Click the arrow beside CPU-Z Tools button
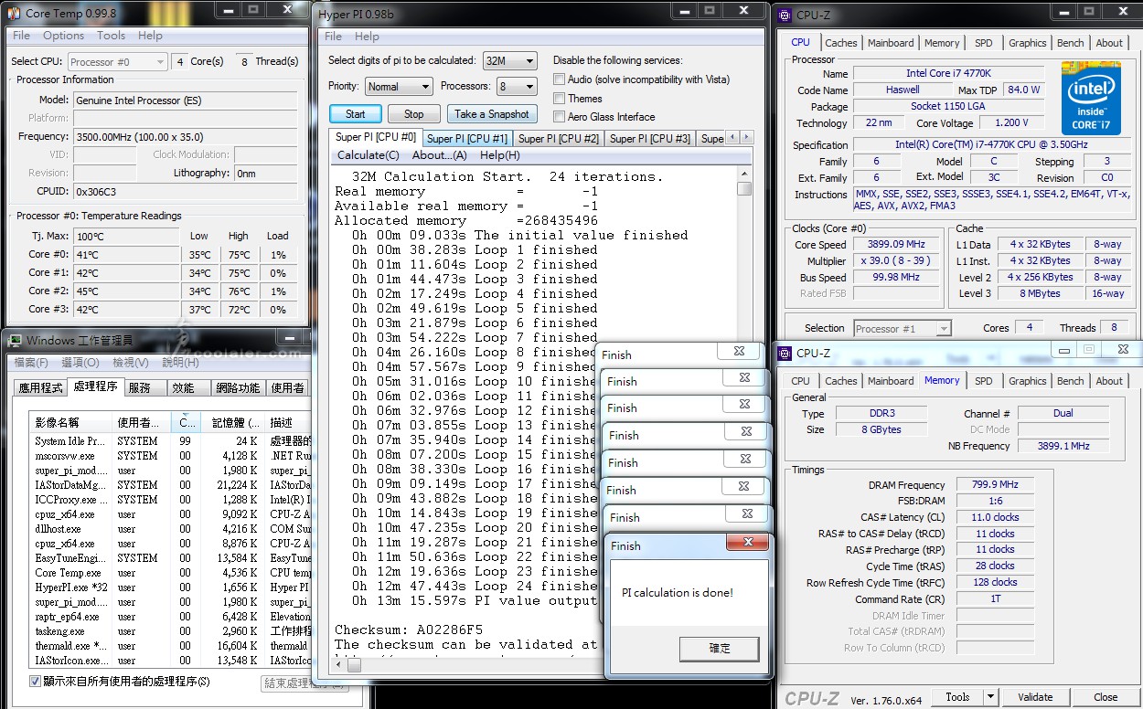 pyautogui.click(x=991, y=697)
